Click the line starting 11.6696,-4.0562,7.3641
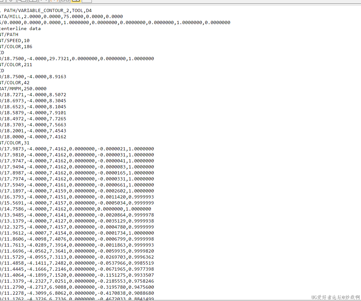This screenshot has height=301, width=361. click(77, 251)
